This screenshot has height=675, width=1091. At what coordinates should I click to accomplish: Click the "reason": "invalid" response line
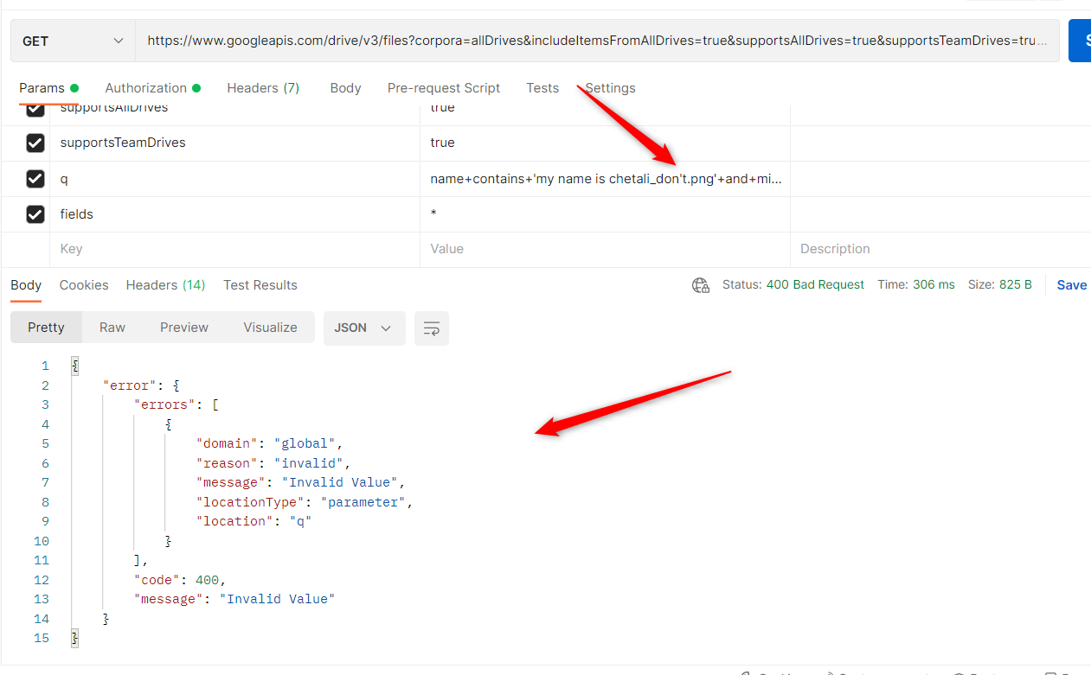tap(273, 463)
